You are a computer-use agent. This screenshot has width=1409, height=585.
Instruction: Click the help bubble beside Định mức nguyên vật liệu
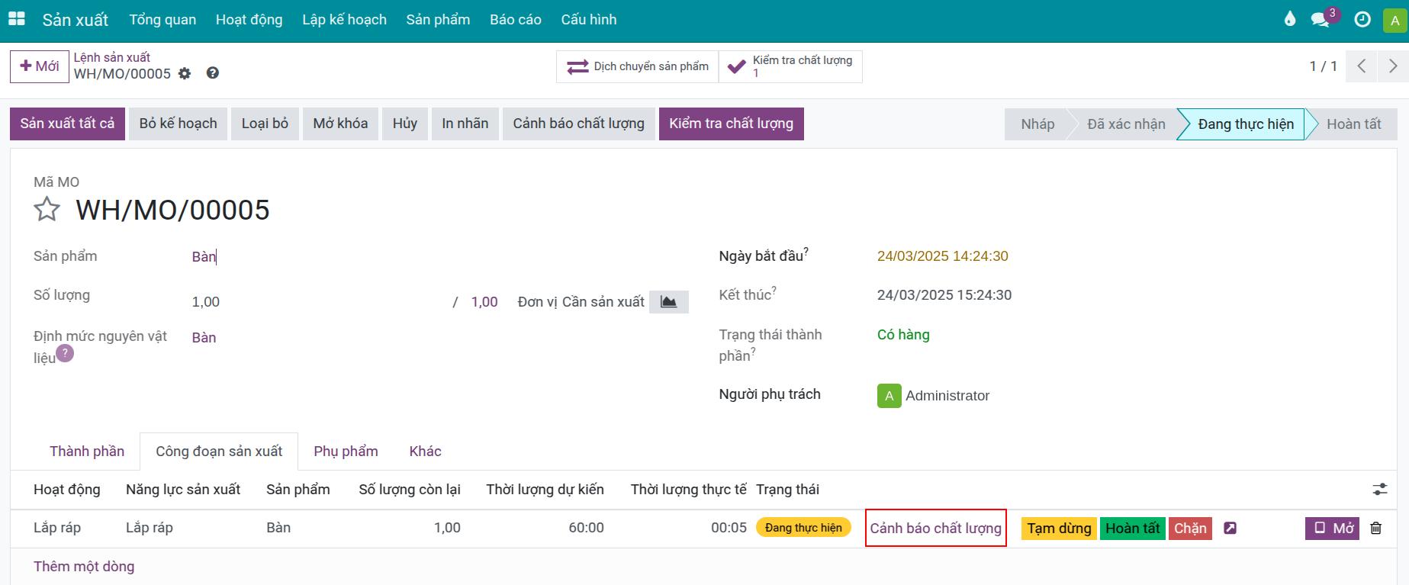click(65, 353)
